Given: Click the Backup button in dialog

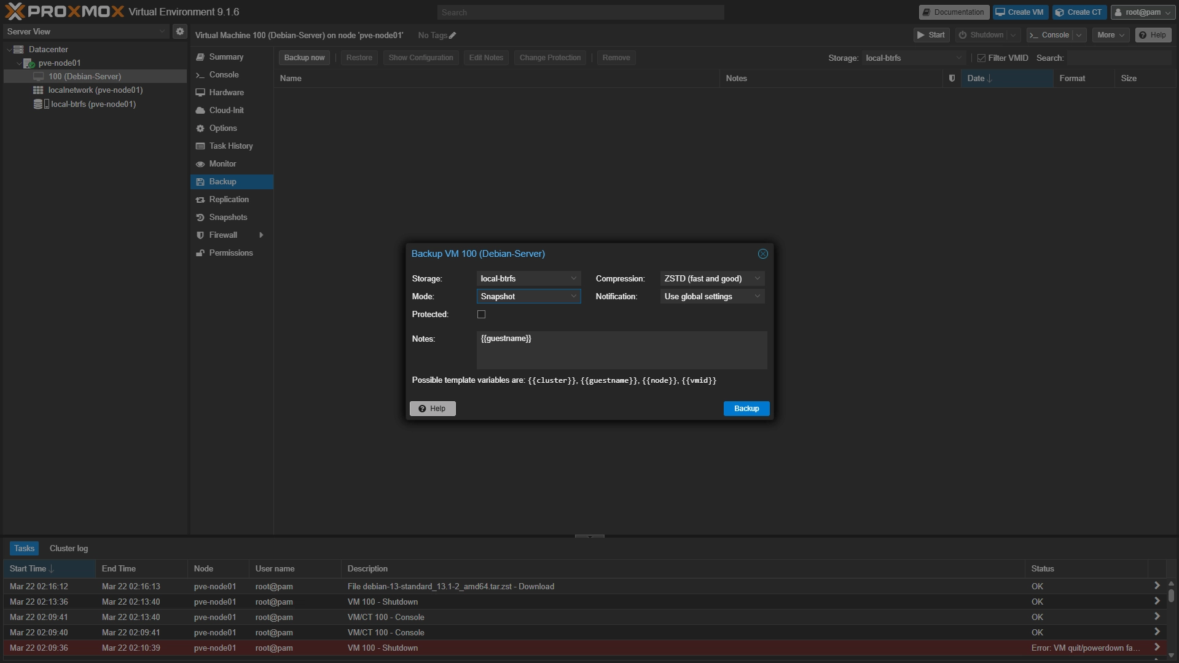Looking at the screenshot, I should point(746,409).
